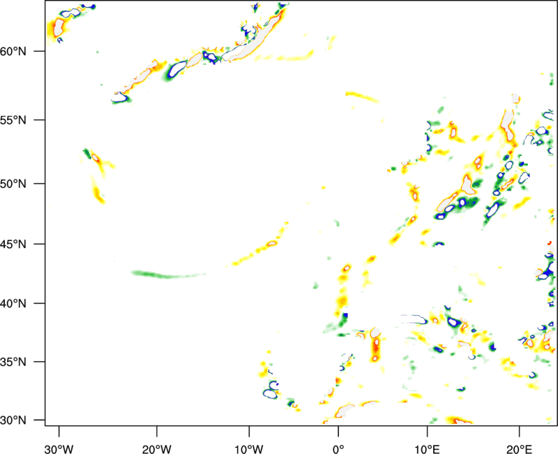Image resolution: width=558 pixels, height=454 pixels.
Task: Click the 20°W longitude label
Action: pyautogui.click(x=157, y=449)
